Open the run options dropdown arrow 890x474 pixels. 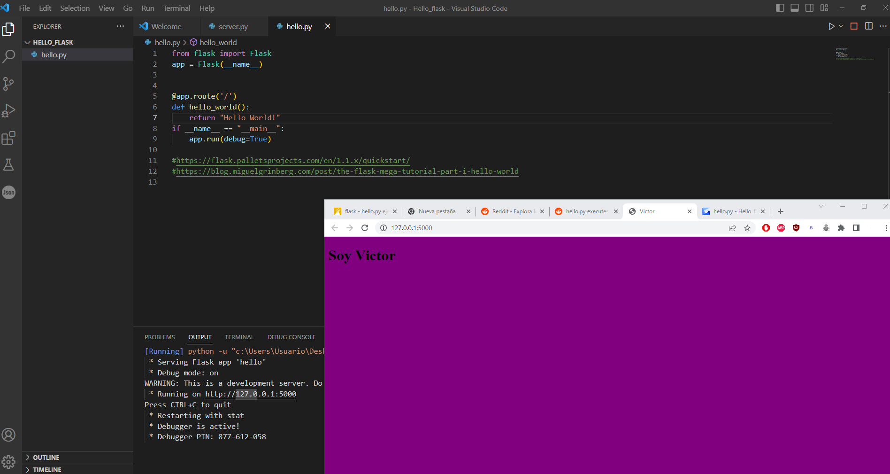click(x=841, y=26)
